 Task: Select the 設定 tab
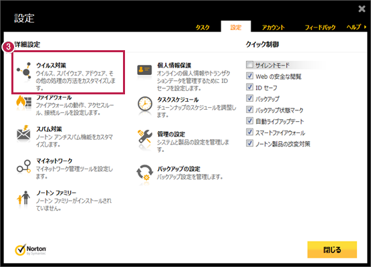[x=236, y=27]
